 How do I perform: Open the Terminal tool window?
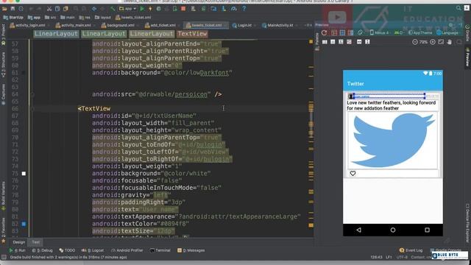[x=160, y=250]
